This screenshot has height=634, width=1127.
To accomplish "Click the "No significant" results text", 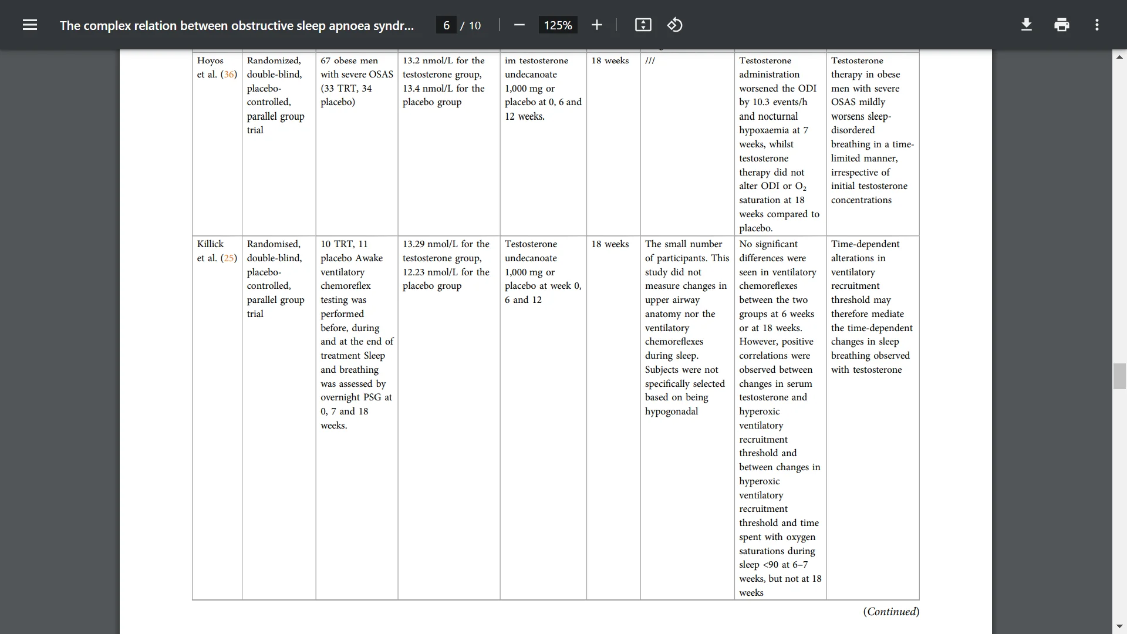I will click(x=768, y=244).
